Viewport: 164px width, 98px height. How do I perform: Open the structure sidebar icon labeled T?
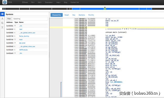click(2, 27)
